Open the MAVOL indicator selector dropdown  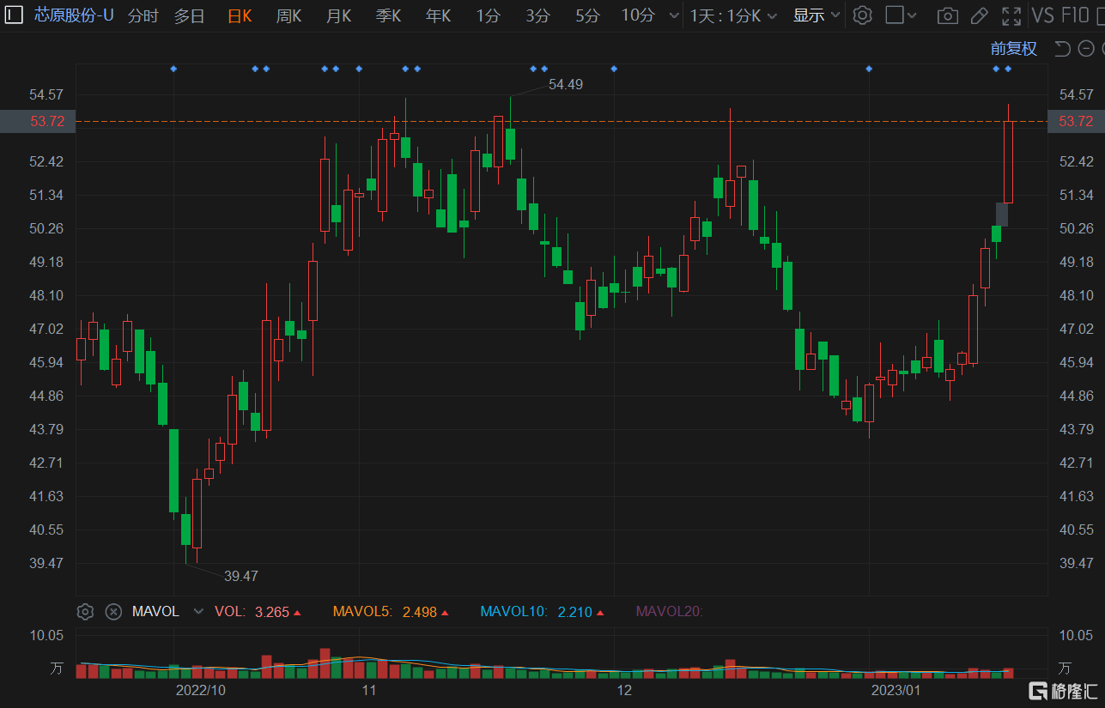199,612
